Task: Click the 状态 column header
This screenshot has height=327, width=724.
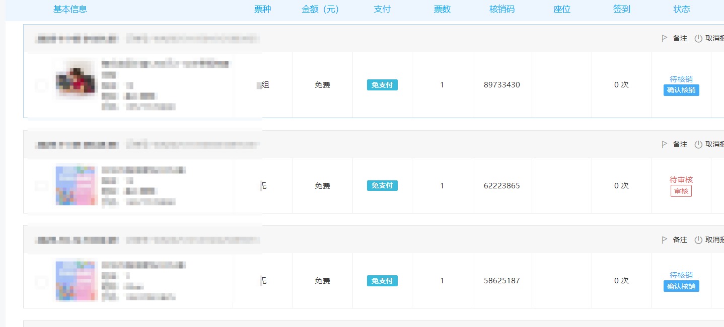Action: click(681, 10)
